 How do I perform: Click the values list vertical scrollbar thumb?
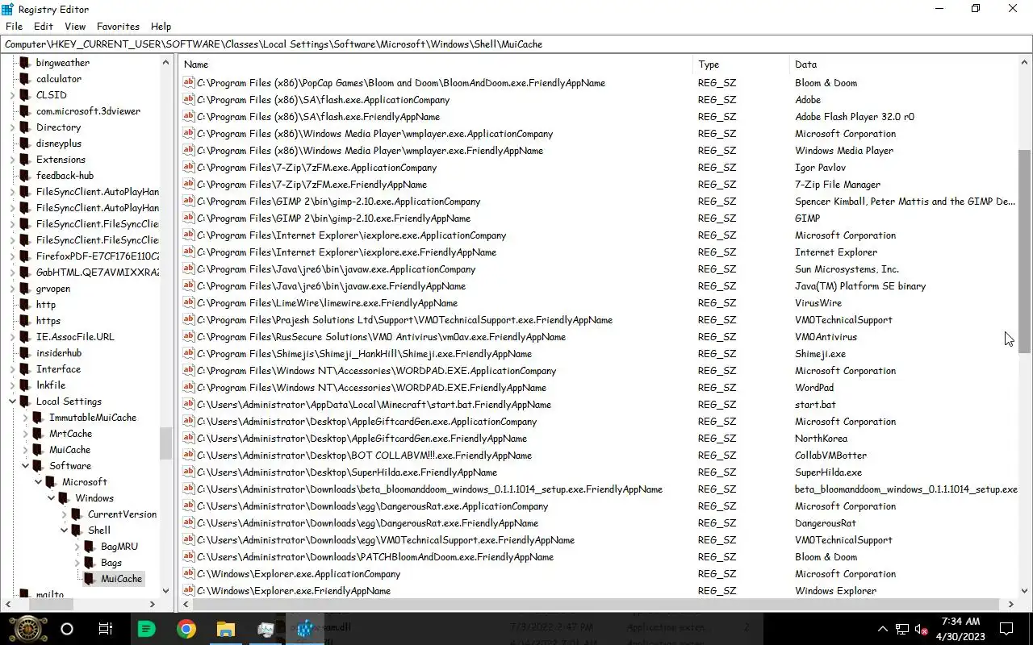[1025, 251]
